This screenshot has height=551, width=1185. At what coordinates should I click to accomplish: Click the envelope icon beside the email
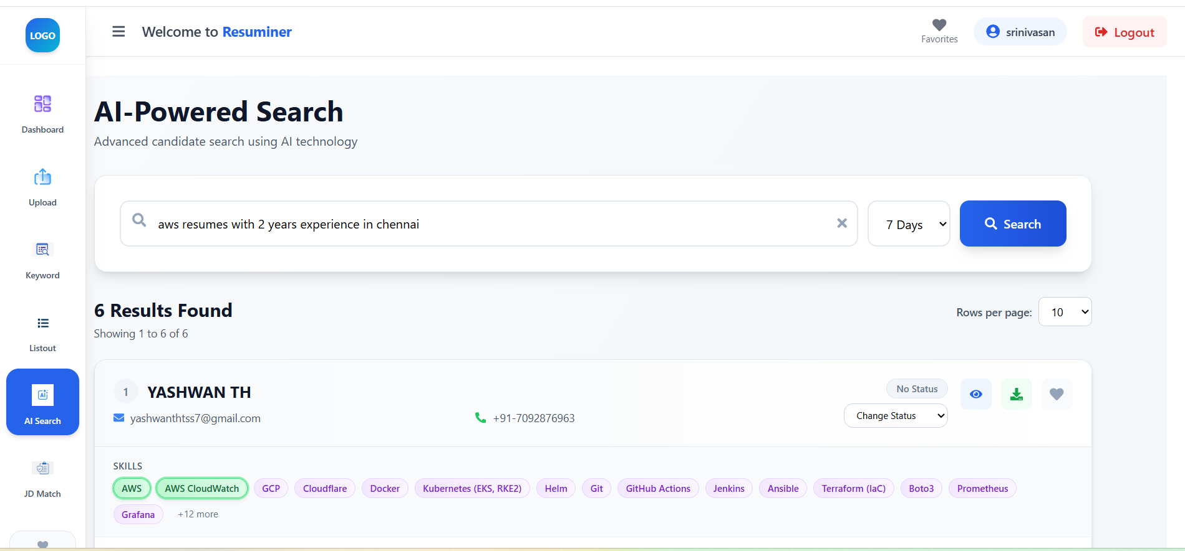pos(119,418)
